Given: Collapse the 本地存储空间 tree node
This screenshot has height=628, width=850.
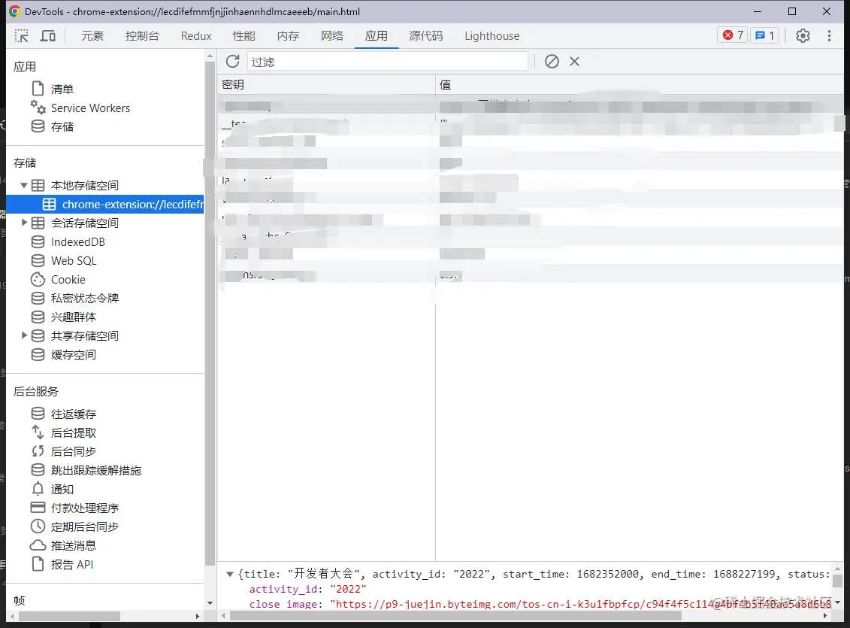Looking at the screenshot, I should coord(24,186).
